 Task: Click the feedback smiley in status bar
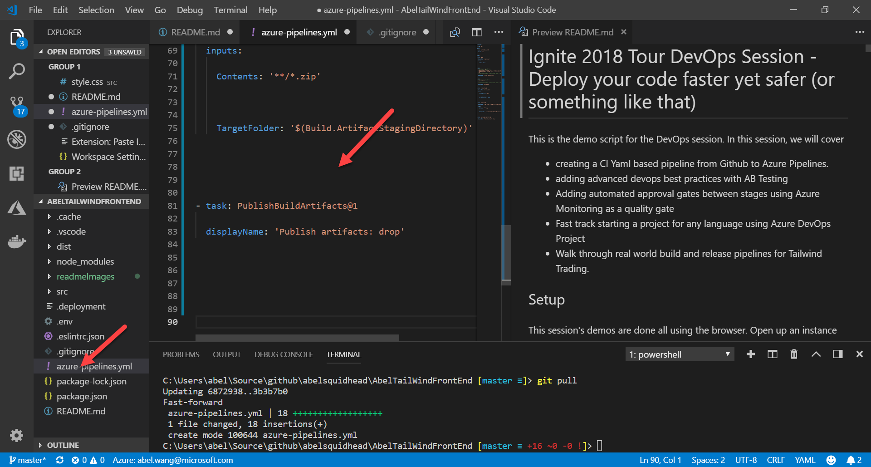831,460
